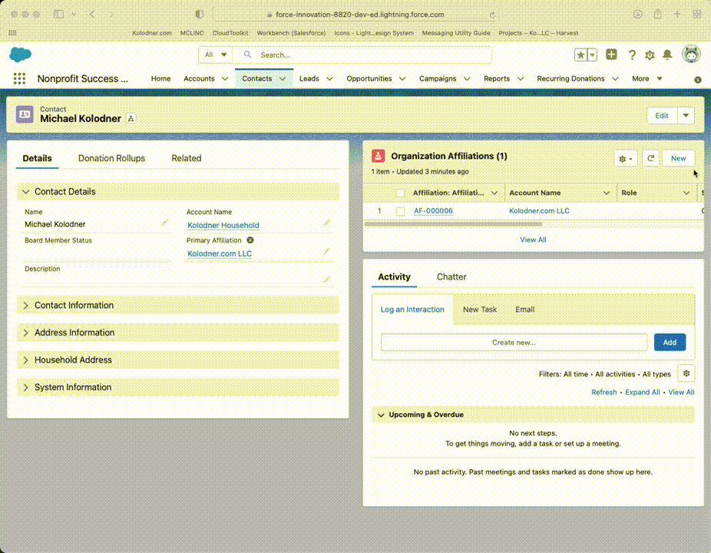Click the privacy shield icon
This screenshot has width=711, height=553.
pyautogui.click(x=200, y=15)
